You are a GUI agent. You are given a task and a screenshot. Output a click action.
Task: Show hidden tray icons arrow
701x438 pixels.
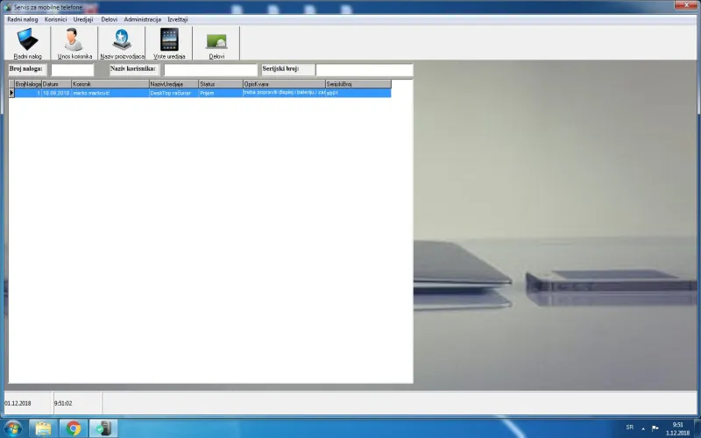(x=643, y=428)
